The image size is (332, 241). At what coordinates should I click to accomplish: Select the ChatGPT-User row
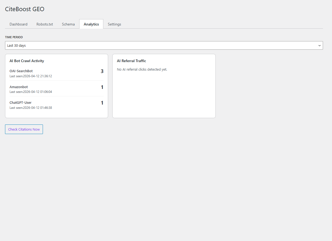pos(20,102)
